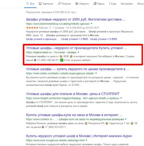The image size is (144, 146).
Task: Expand the meb-online.ru URL dropdown arrow
Action: [x=96, y=73]
